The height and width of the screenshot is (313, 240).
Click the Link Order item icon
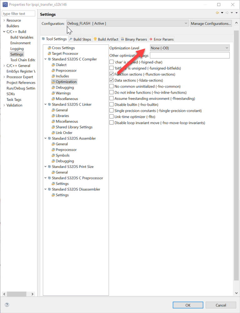[x=53, y=133]
